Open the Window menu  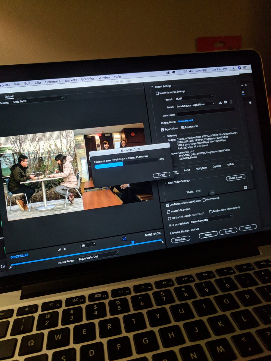[x=104, y=78]
